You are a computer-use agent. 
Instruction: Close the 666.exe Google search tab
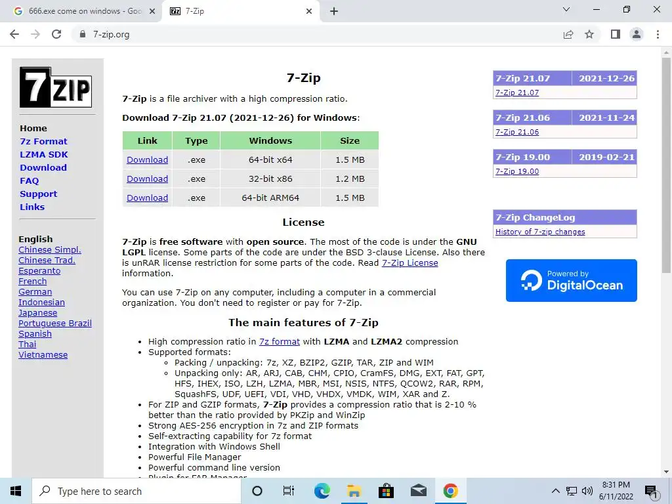point(152,11)
